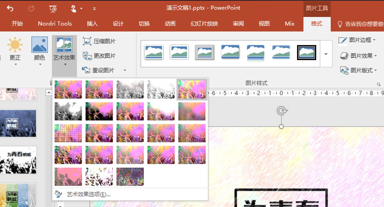
Task: Open 艺术效果选项(E)... menu entry
Action: click(x=130, y=194)
